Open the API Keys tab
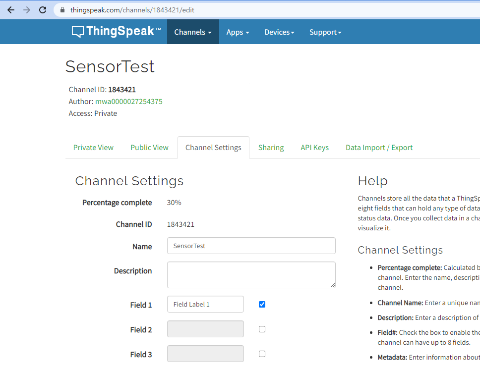Image resolution: width=480 pixels, height=368 pixels. (315, 148)
